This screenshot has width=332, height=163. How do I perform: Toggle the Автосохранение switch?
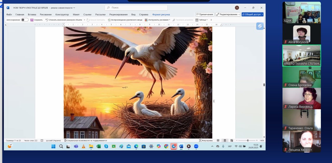tap(25, 20)
